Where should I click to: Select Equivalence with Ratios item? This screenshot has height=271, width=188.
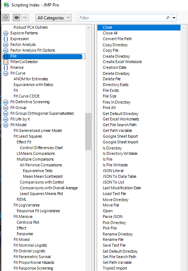pos(33,85)
